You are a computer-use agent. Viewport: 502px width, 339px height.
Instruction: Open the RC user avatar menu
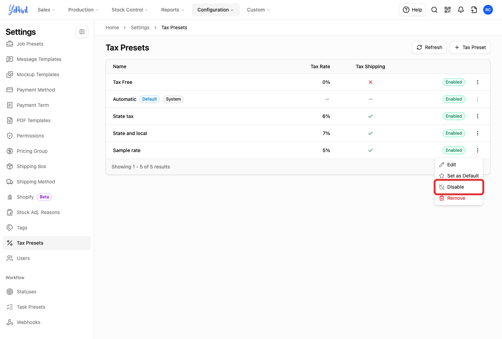point(488,10)
